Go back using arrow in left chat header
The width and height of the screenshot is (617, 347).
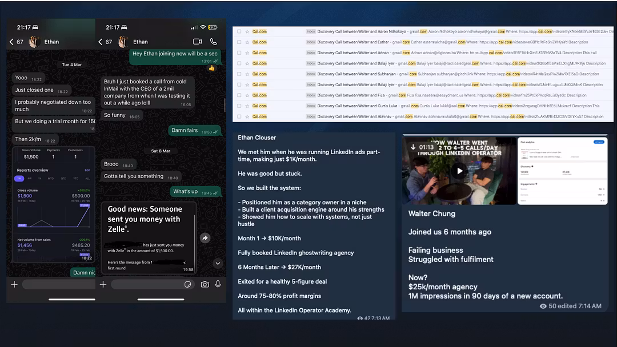(11, 42)
